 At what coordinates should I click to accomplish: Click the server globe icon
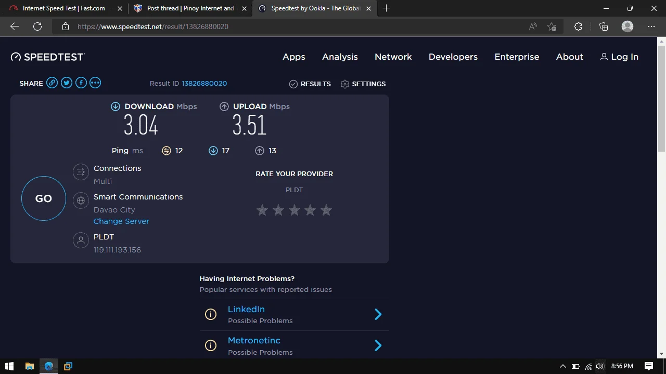pos(81,201)
